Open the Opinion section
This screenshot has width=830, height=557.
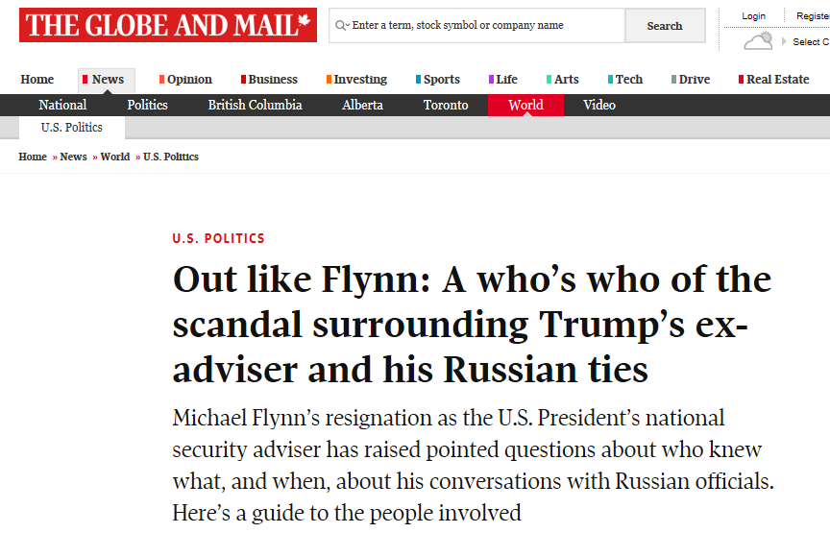(185, 80)
